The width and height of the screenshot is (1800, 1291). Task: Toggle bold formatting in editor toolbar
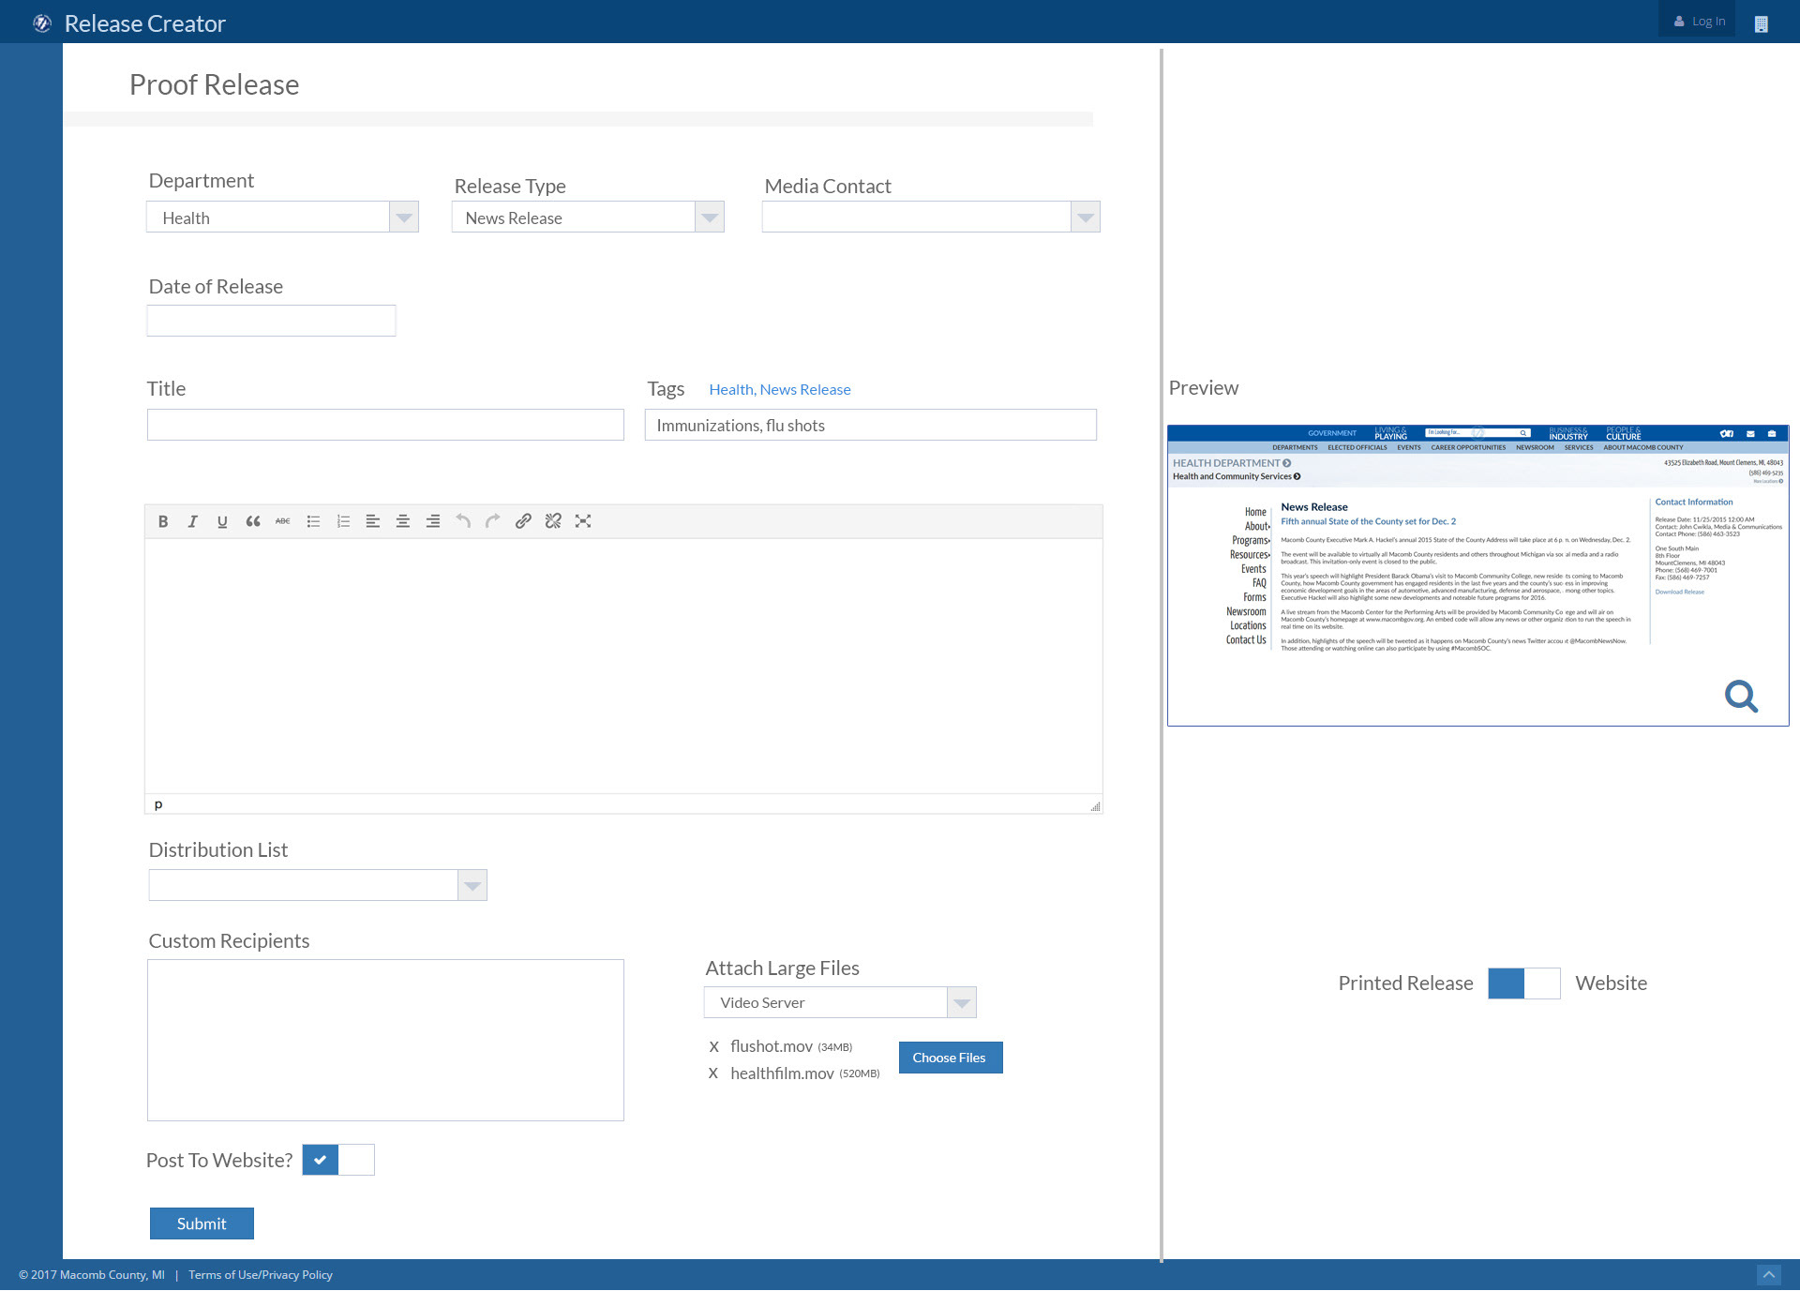point(163,521)
